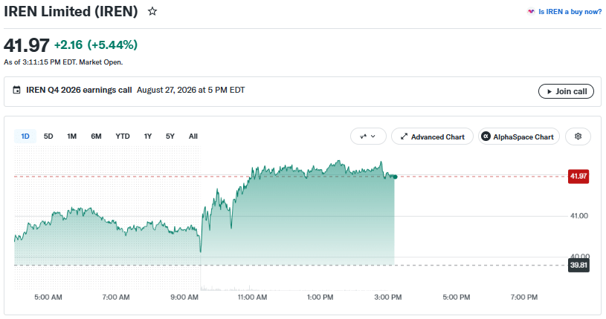Click the 'As of 3:11:15 PM EDT' status text
Viewport: 606px width, 319px height.
point(63,62)
